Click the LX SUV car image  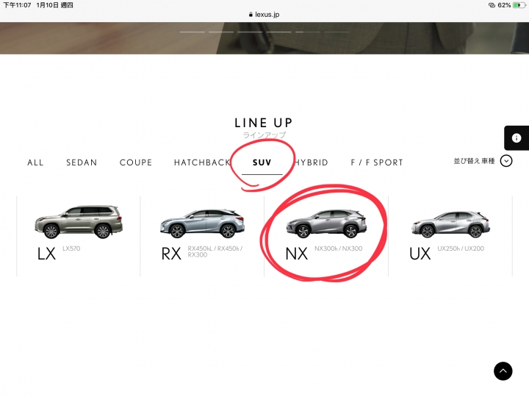(x=79, y=221)
